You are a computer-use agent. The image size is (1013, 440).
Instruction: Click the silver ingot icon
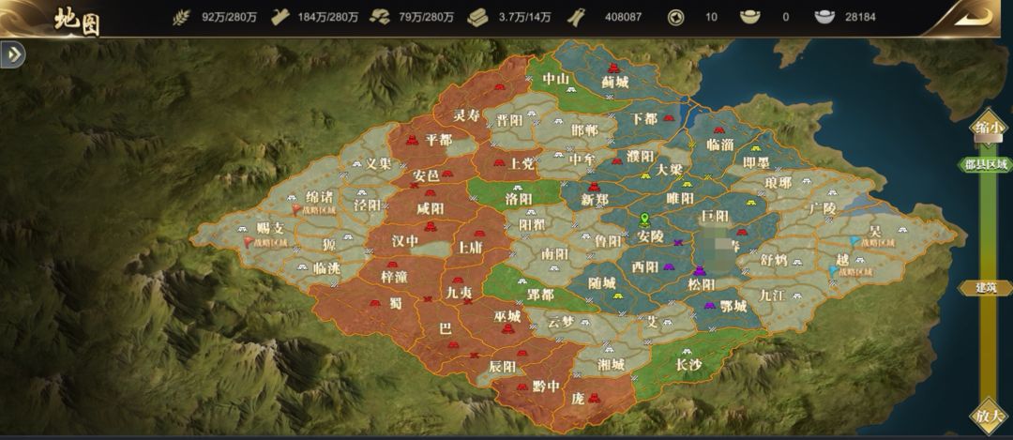coord(824,18)
